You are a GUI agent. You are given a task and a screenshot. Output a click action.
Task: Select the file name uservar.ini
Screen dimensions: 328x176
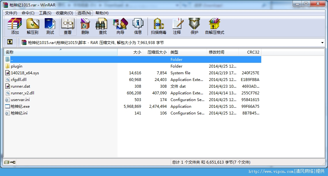pyautogui.click(x=20, y=99)
